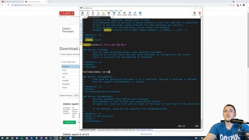This screenshot has width=249, height=140.
Task: Open the View icon in MobaXterm toolbar
Action: pyautogui.click(x=109, y=14)
